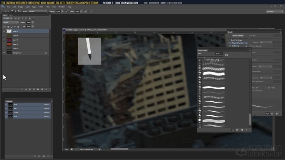Open layer Fill slider arrow

(33, 27)
